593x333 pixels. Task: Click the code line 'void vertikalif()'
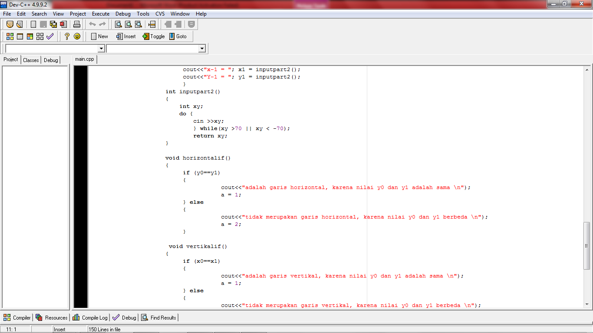point(198,246)
